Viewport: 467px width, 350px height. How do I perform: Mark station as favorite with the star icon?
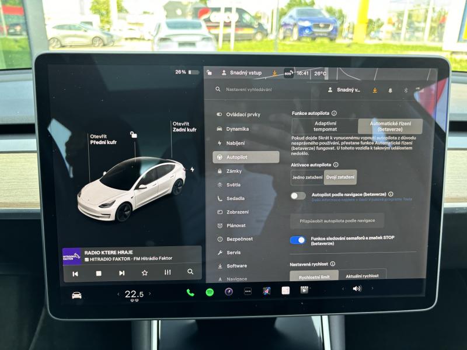tap(145, 272)
